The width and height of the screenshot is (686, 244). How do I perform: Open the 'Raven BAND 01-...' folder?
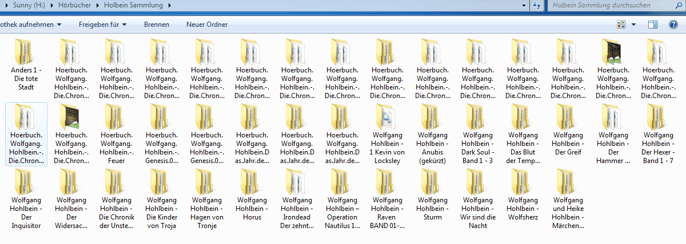coord(388,200)
